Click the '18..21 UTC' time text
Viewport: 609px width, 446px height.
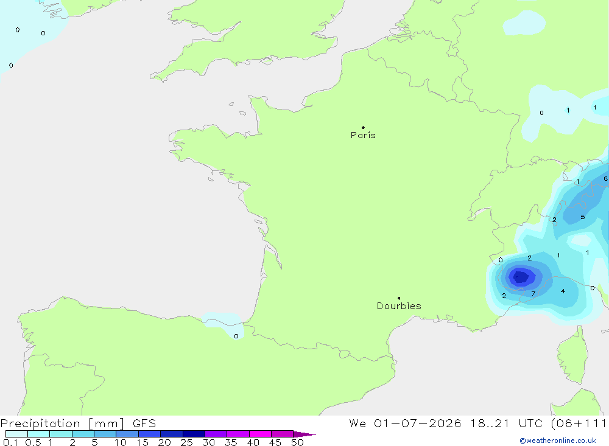(x=506, y=423)
